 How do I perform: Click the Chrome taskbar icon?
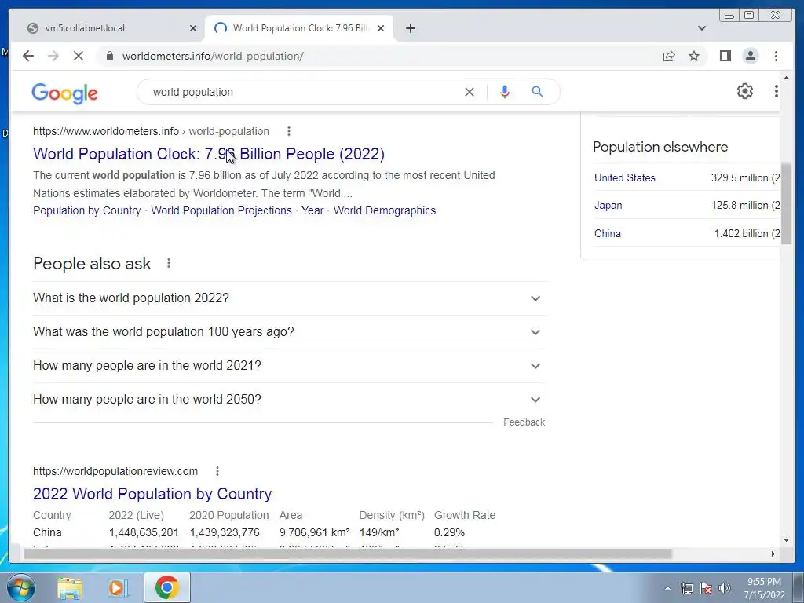[166, 587]
